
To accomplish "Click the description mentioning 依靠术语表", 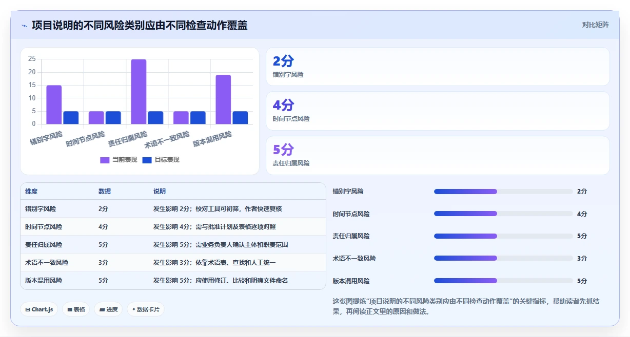I will pos(214,262).
